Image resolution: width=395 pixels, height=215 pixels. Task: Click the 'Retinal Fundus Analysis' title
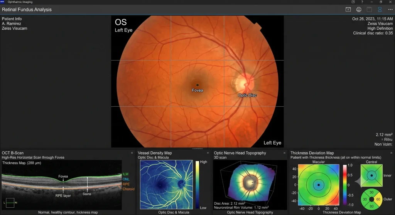27,10
